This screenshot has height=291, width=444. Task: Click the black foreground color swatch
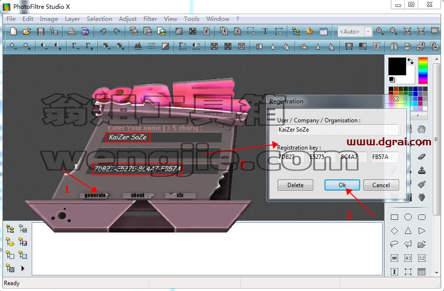click(x=397, y=66)
